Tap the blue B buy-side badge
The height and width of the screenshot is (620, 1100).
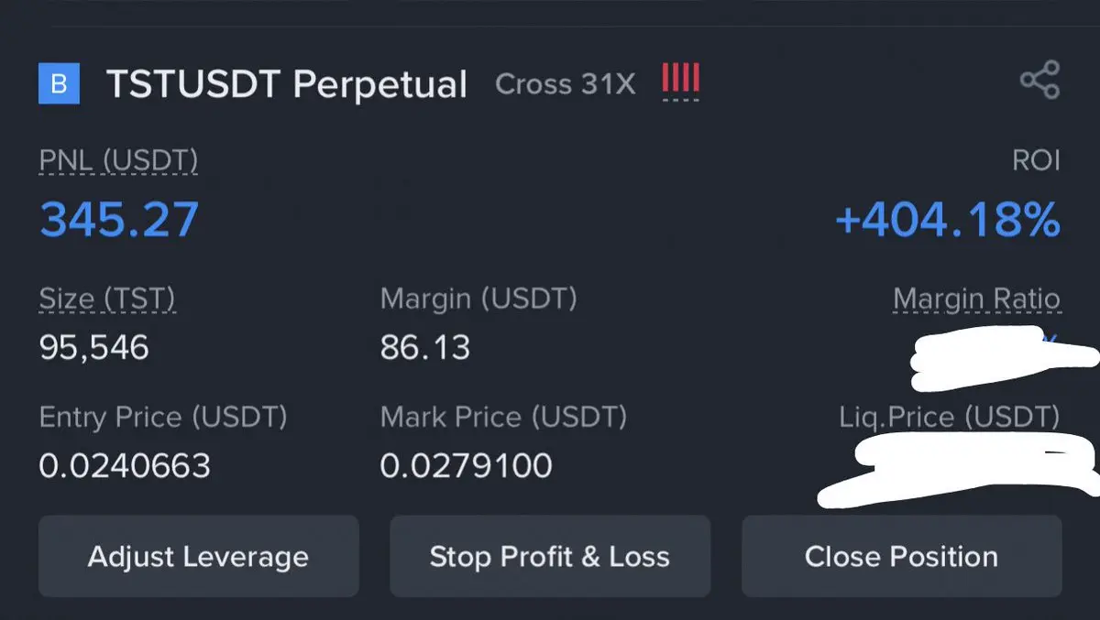point(59,84)
